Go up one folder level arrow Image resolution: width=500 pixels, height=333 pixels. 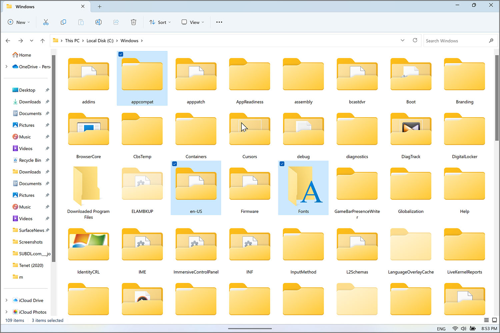(43, 41)
